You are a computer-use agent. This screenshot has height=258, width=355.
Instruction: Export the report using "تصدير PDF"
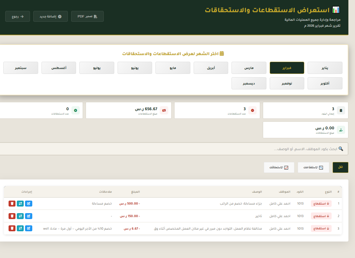pos(87,16)
